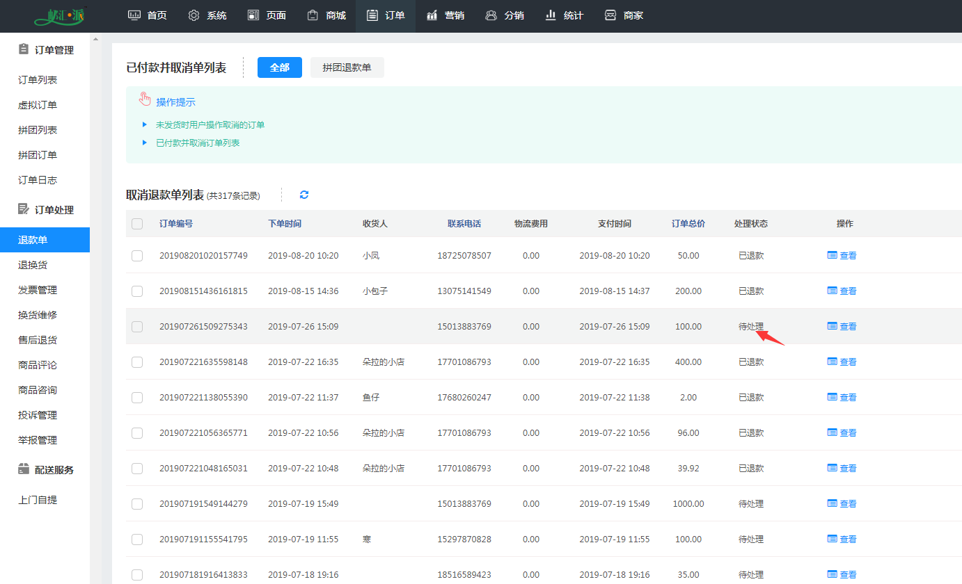Viewport: 962px width, 584px height.
Task: Select checkbox for order 201907221138055390
Action: coord(137,398)
